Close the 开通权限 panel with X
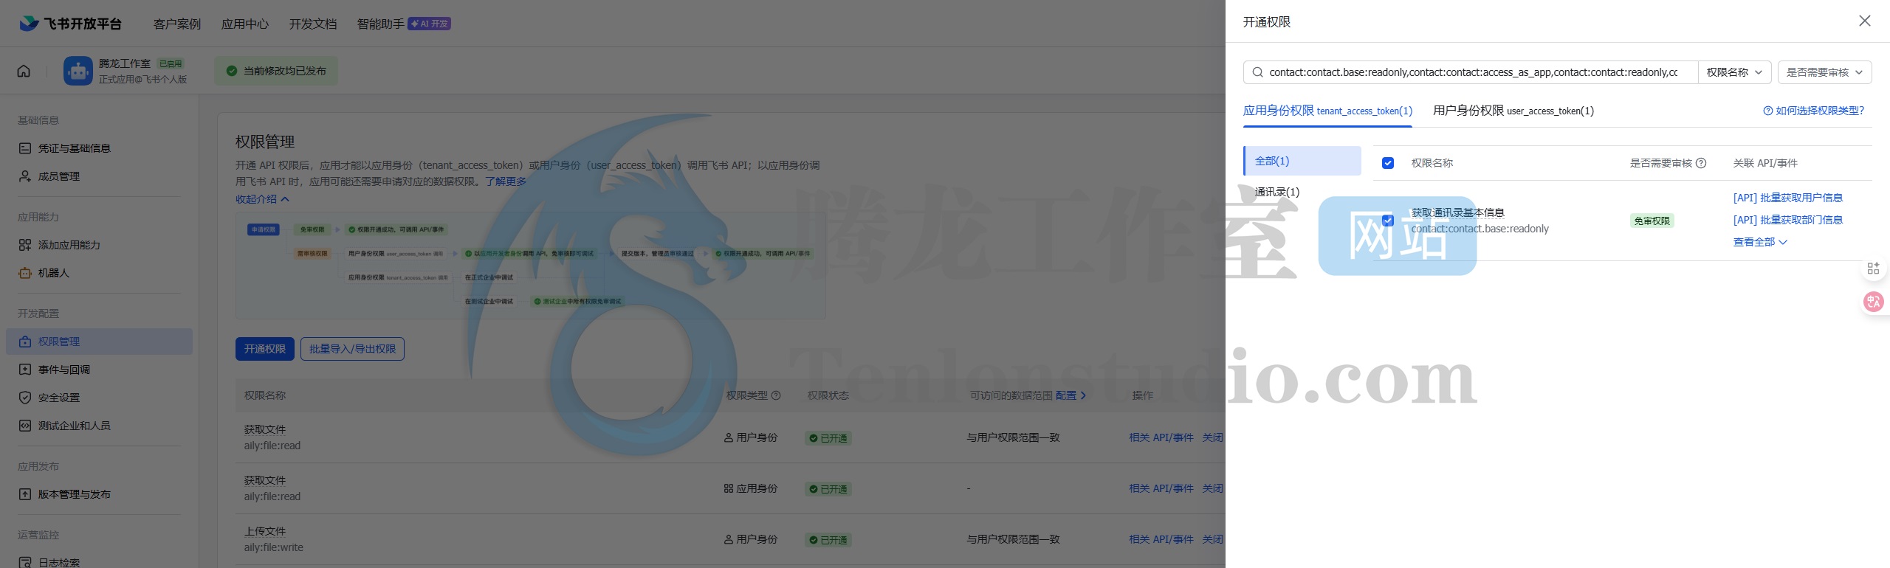This screenshot has height=568, width=1890. tap(1864, 21)
